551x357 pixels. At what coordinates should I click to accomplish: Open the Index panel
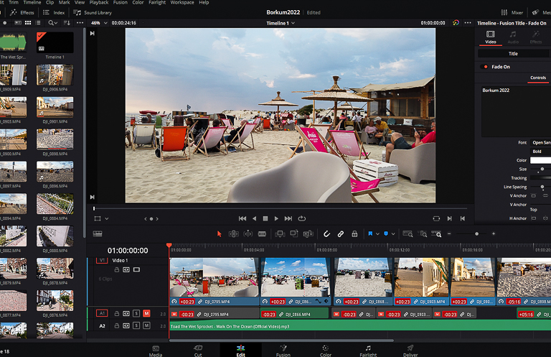[x=54, y=13]
